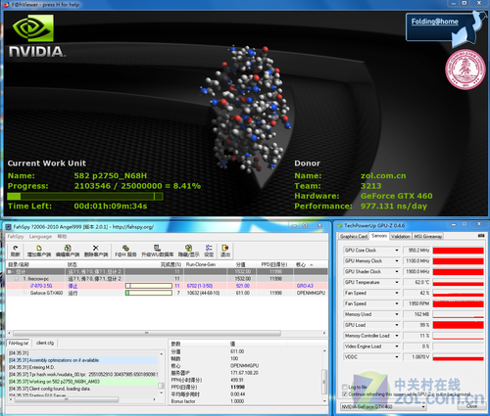This screenshot has height=416, width=490.
Task: Click the F@hViewer title bar app icon
Action: (7, 5)
